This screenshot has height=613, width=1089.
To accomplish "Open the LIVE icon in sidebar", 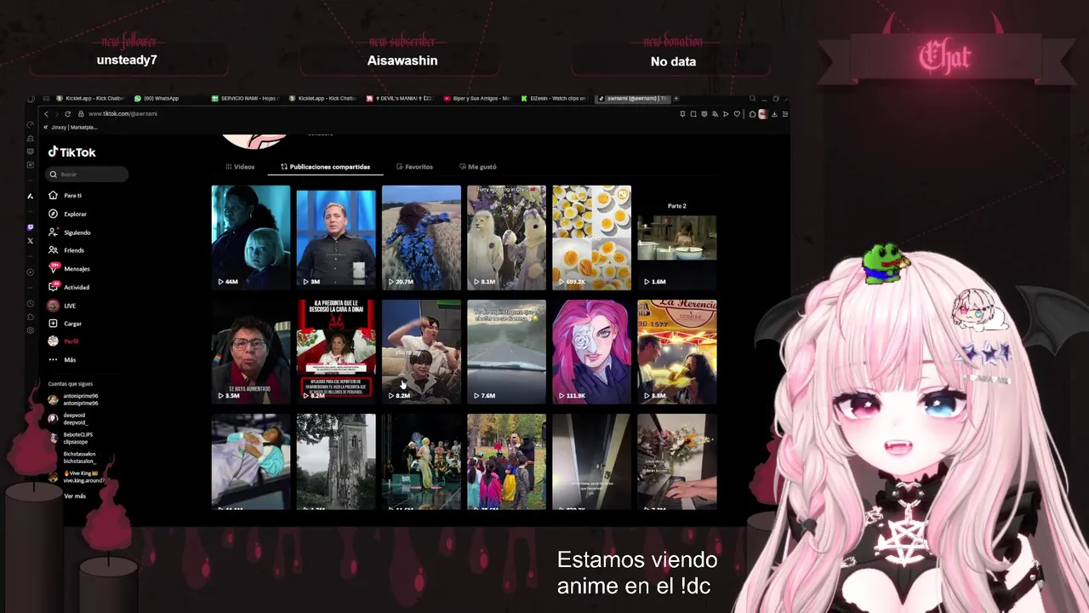I will coord(54,306).
